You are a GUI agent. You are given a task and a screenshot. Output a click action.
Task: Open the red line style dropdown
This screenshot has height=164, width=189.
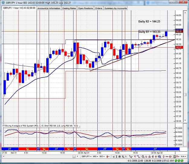coord(178,156)
